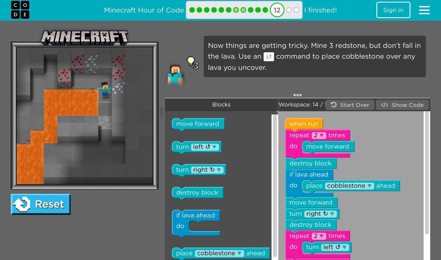Screen dimensions: 441x260
Task: Select the when run block
Action: coord(304,124)
